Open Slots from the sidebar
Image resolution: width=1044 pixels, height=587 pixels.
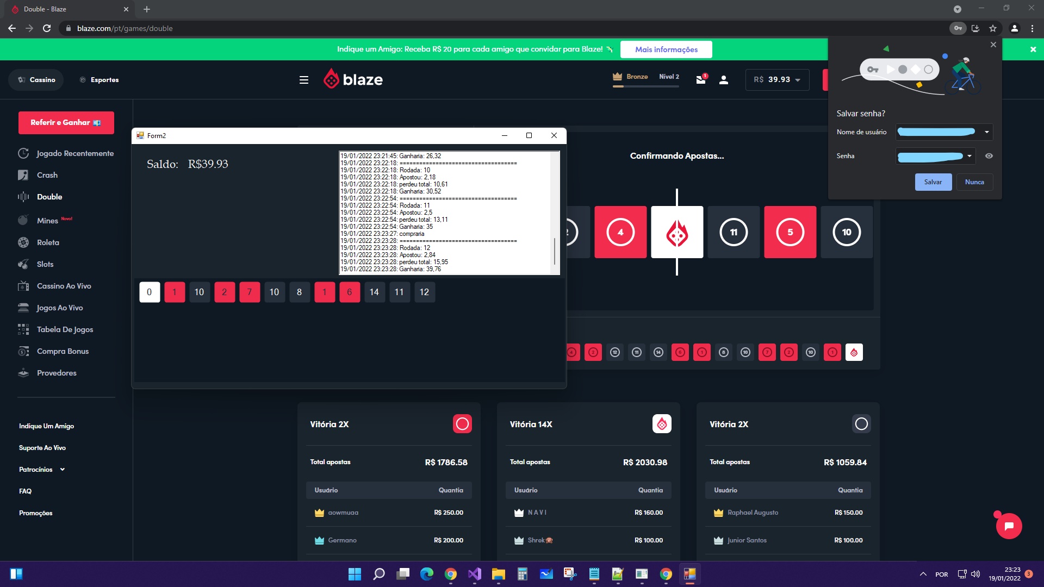coord(36,264)
